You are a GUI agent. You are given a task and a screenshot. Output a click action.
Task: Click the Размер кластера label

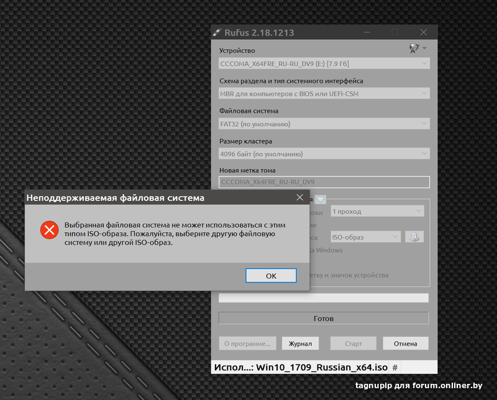click(245, 141)
